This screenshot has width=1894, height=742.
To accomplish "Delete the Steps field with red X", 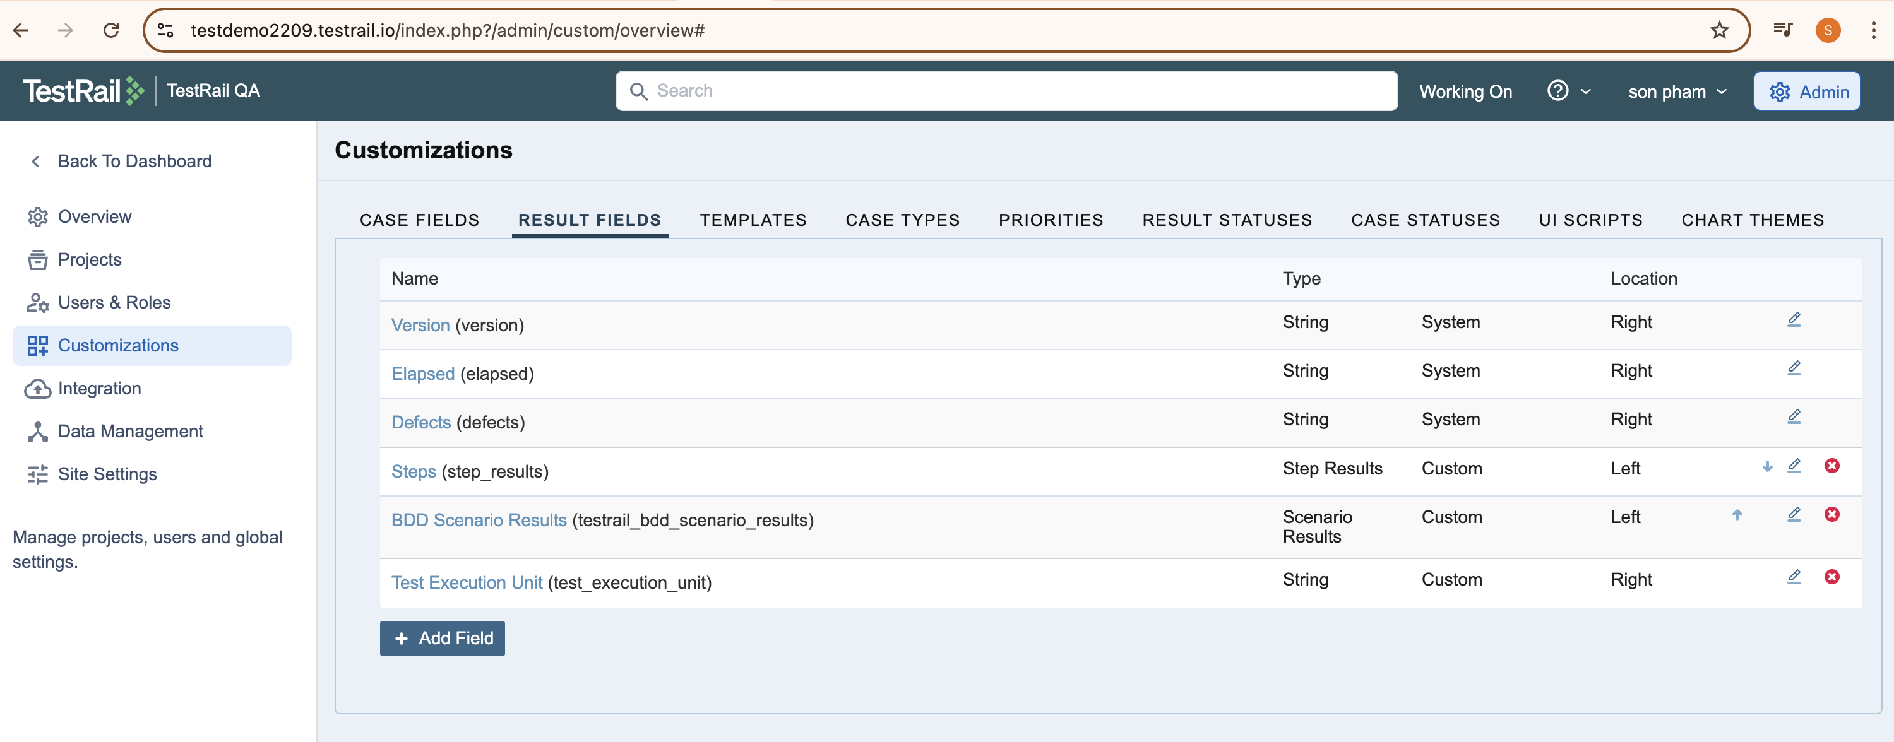I will point(1831,466).
